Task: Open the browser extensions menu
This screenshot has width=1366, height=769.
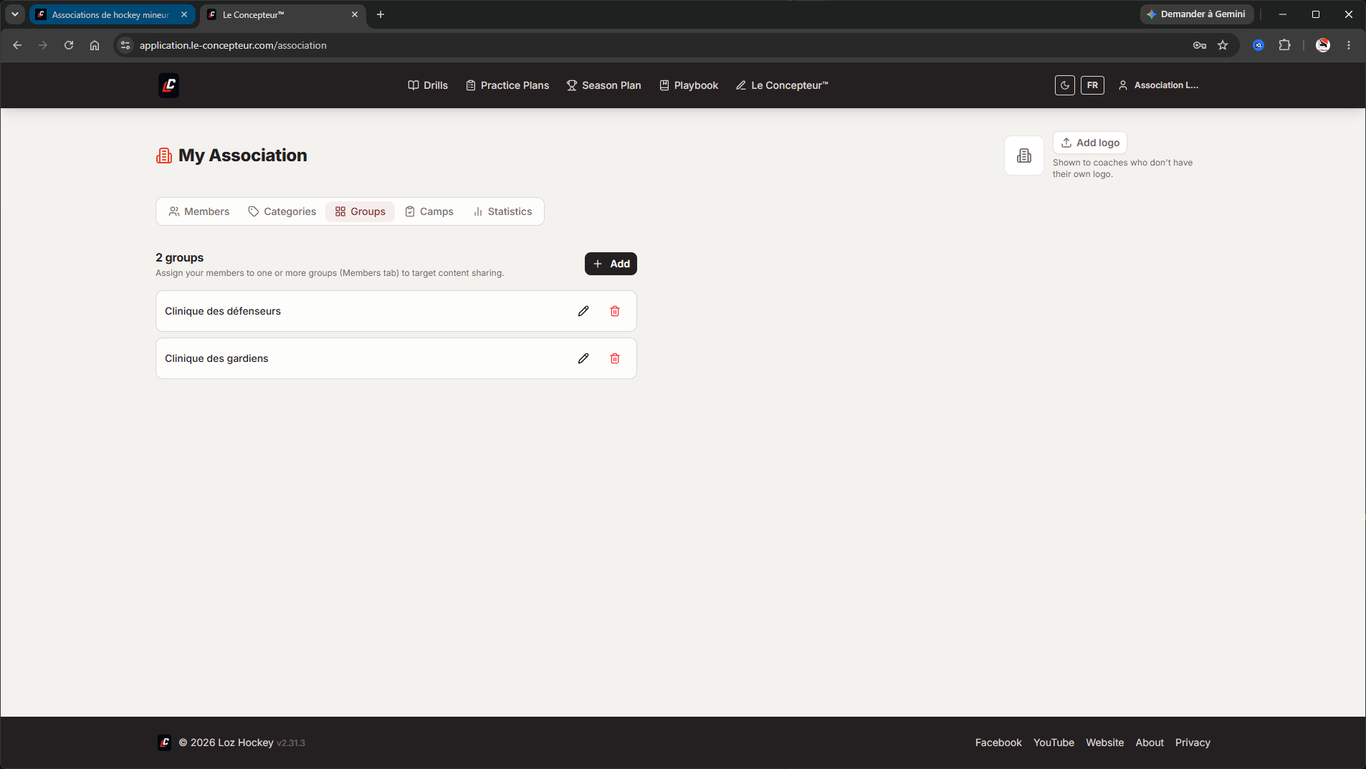Action: pyautogui.click(x=1284, y=45)
